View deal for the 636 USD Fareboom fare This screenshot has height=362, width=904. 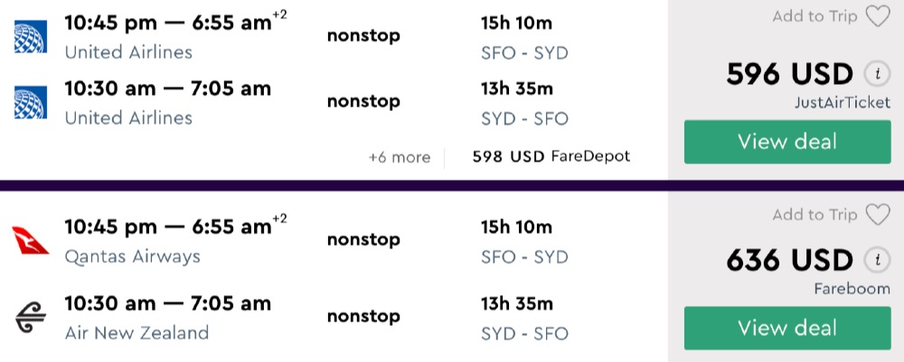click(787, 328)
